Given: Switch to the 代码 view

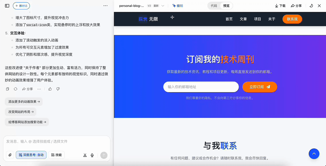Looking at the screenshot, I should [x=214, y=6].
